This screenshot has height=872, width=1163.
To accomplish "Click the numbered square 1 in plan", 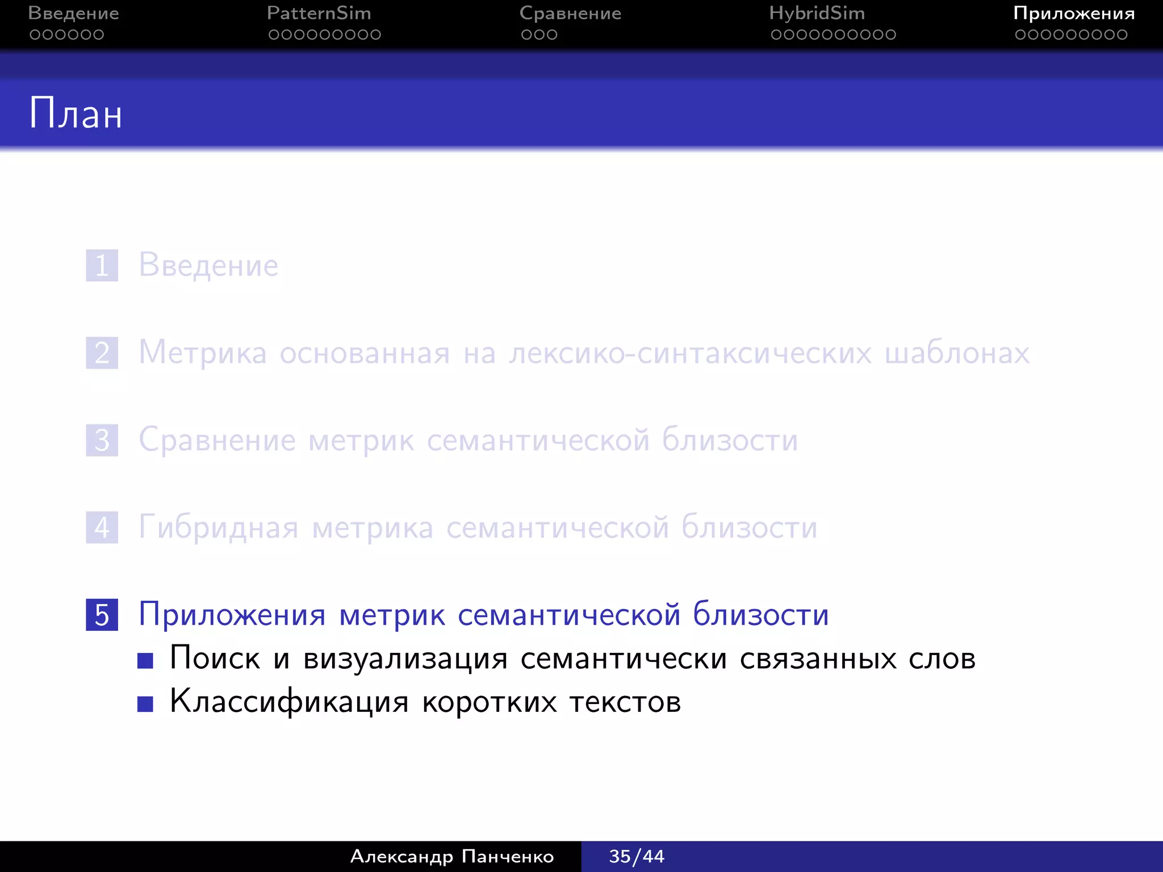I will pos(102,265).
